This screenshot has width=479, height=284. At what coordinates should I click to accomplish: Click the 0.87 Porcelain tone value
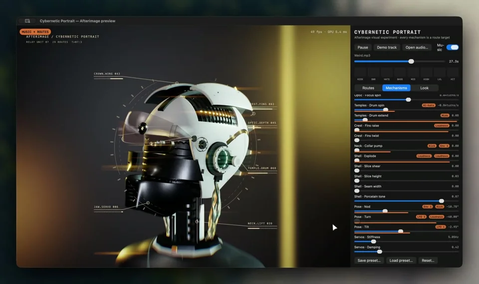[x=455, y=197]
